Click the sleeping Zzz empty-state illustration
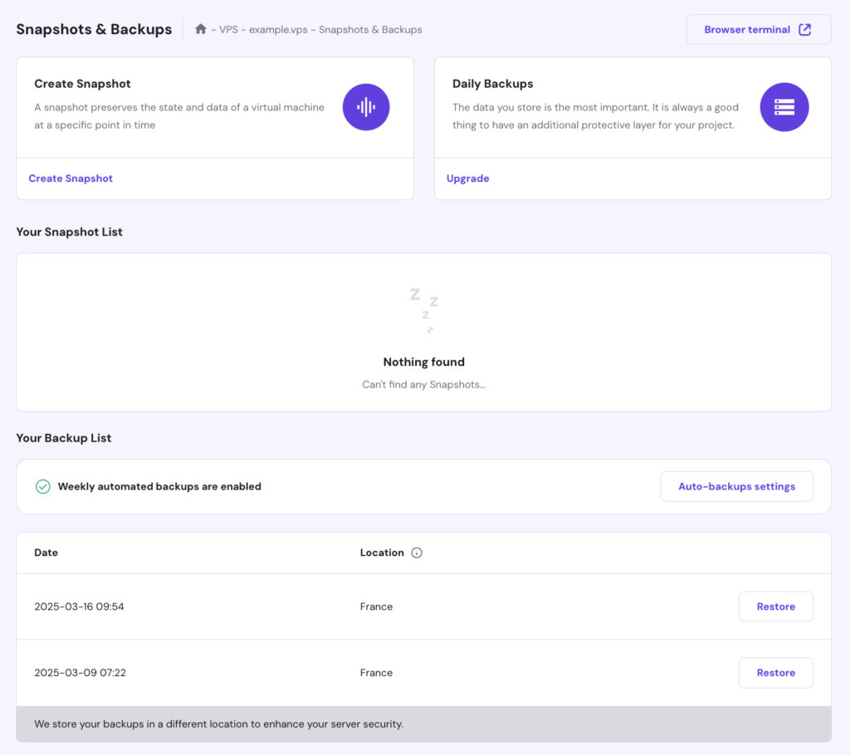Image resolution: width=850 pixels, height=755 pixels. click(x=424, y=309)
